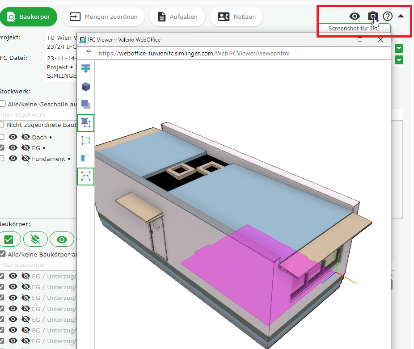Viewport: 414px width, 349px height.
Task: Click the half-filled rectangle icon in viewer toolbar
Action: pos(85,158)
